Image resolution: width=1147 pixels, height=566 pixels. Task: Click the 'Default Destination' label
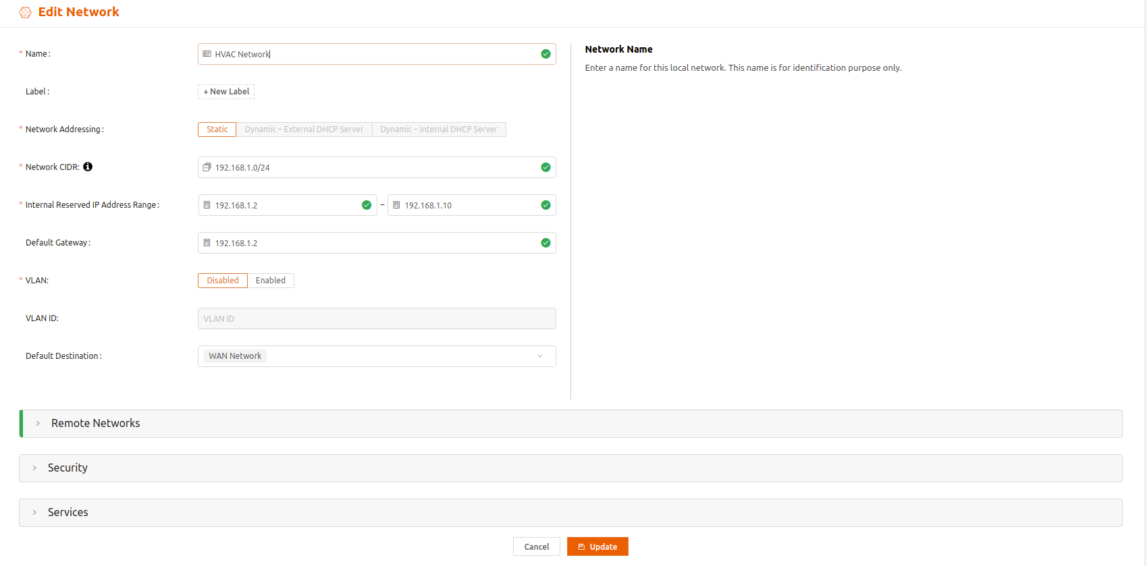coord(63,356)
